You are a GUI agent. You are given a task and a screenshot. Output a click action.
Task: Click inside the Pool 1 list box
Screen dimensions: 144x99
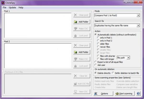tap(38, 25)
